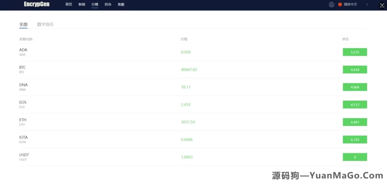Switch to the 全部 tab
The width and height of the screenshot is (387, 185).
point(23,24)
